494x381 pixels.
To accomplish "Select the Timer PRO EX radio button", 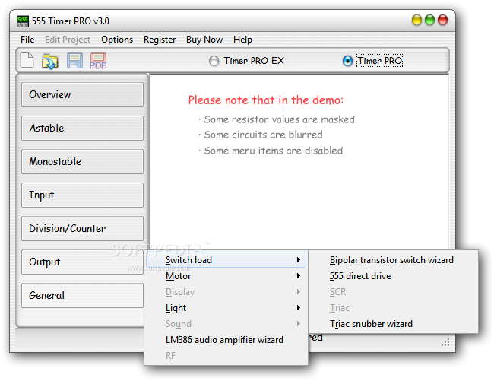I will pos(214,61).
